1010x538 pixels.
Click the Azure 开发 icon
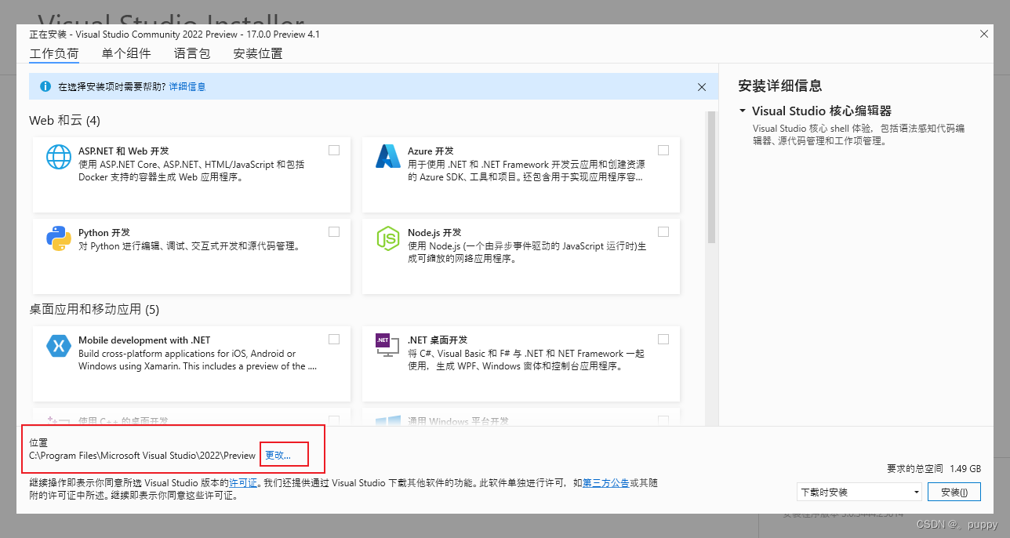388,157
